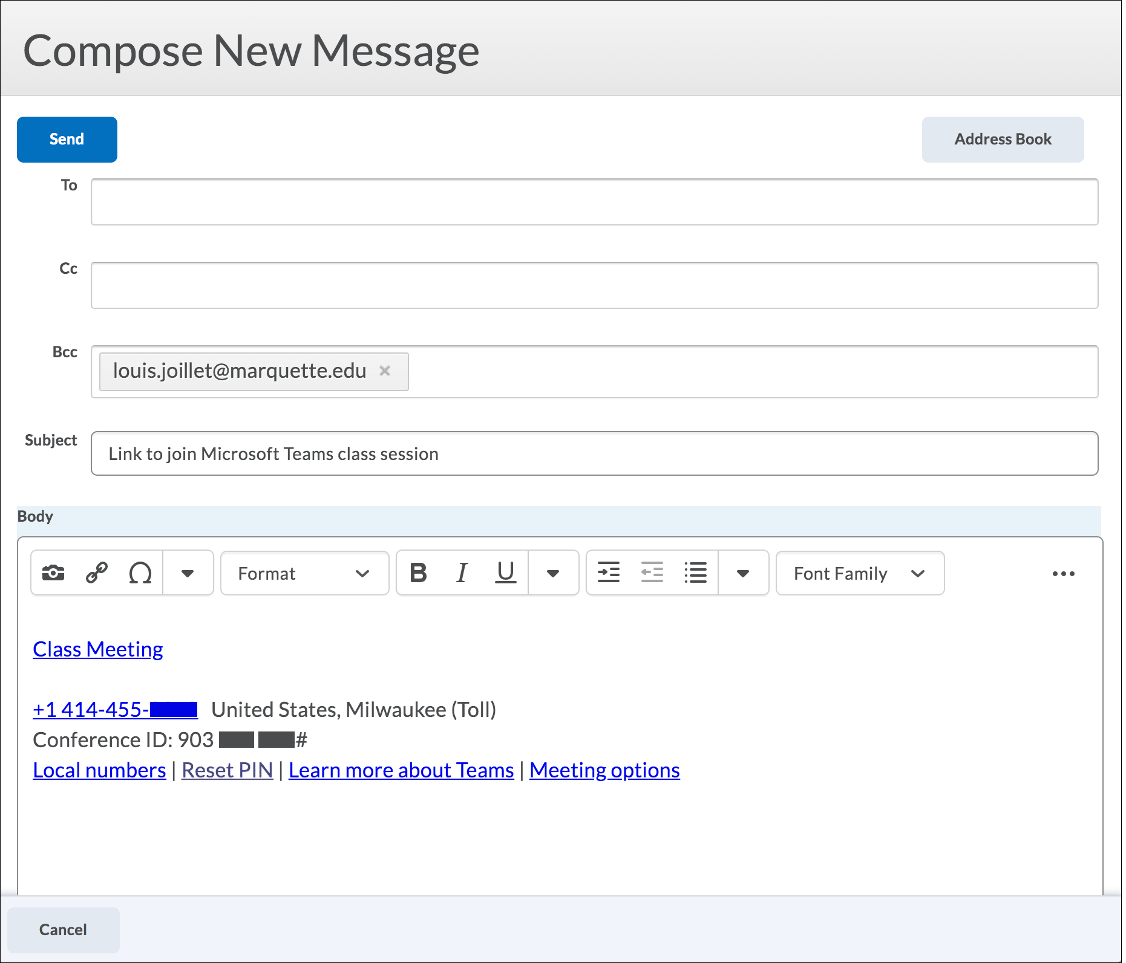1126x963 pixels.
Task: Toggle italic text formatting
Action: (x=462, y=572)
